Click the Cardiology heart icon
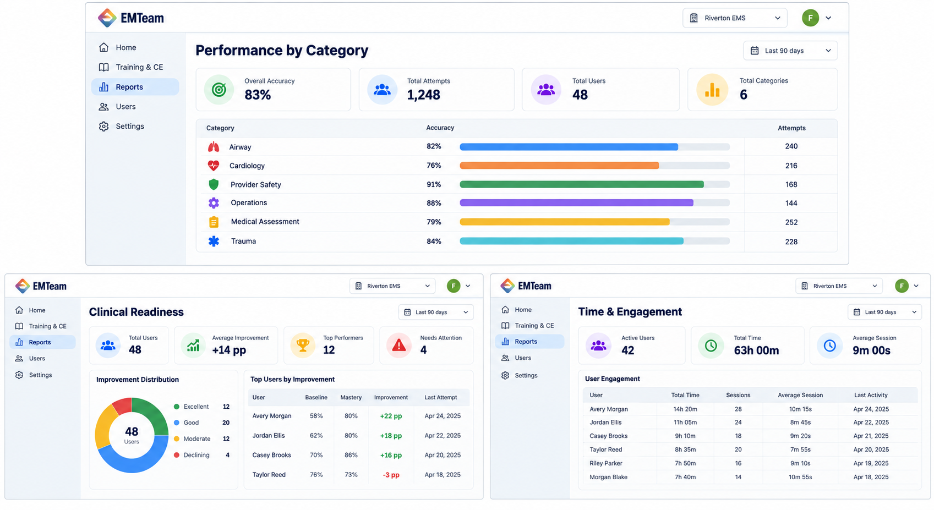Viewport: 934px width, 510px height. point(214,166)
